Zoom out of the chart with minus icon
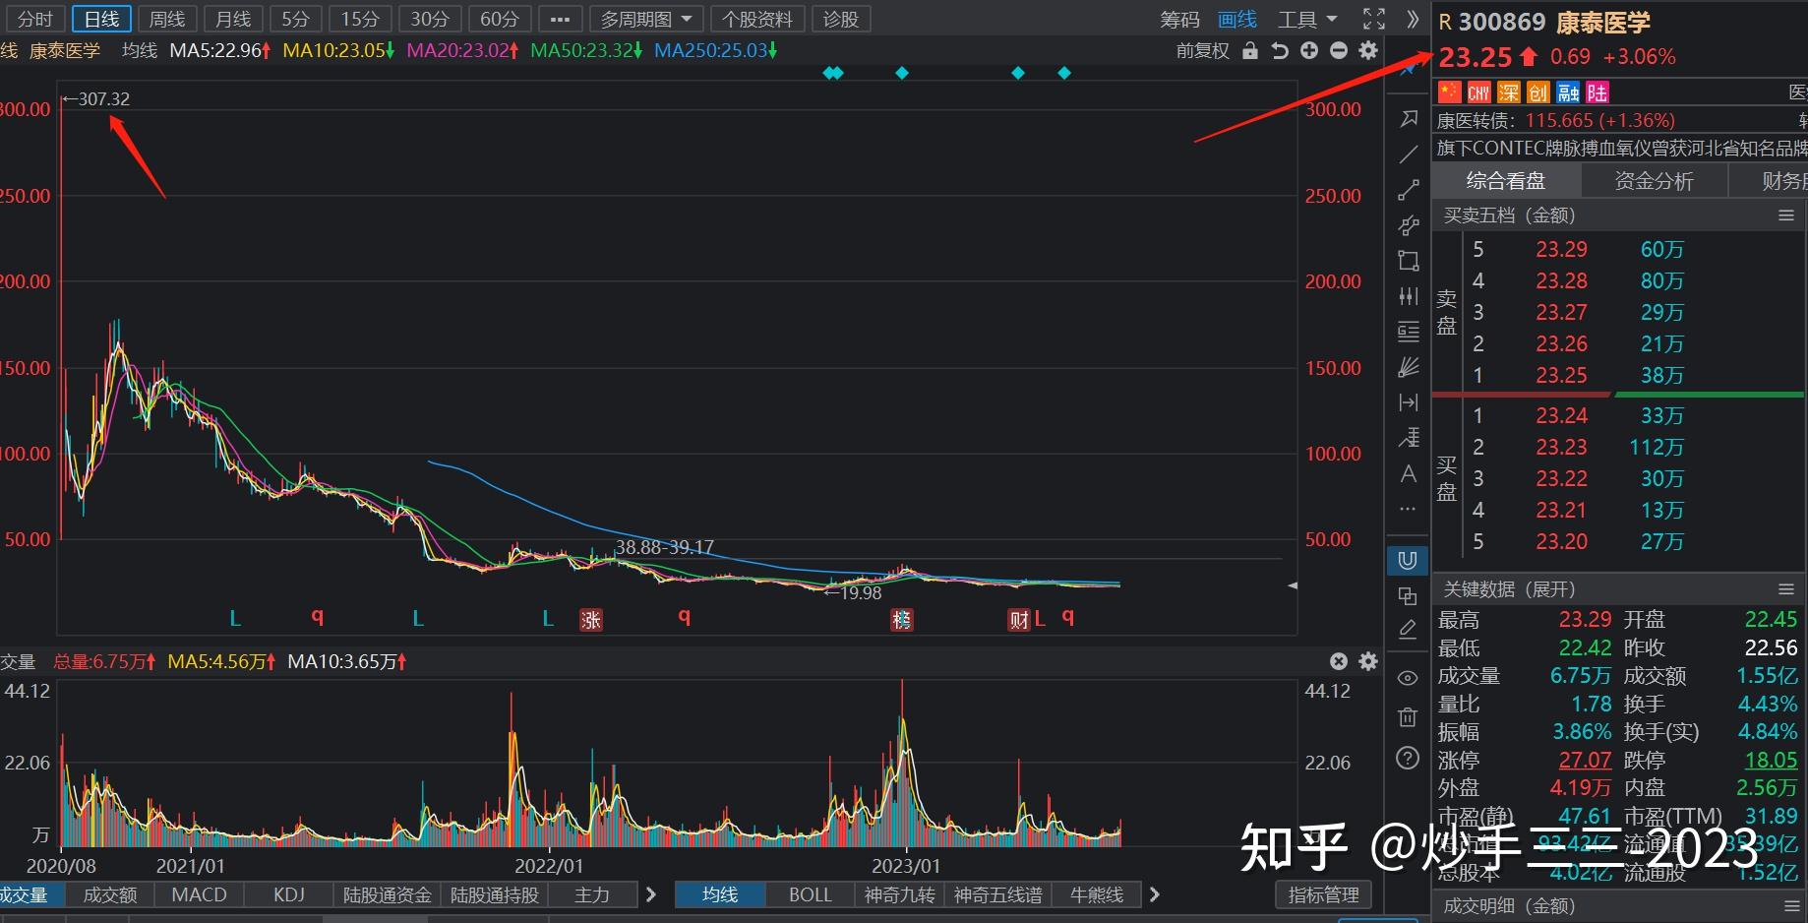This screenshot has height=923, width=1808. pos(1338,51)
